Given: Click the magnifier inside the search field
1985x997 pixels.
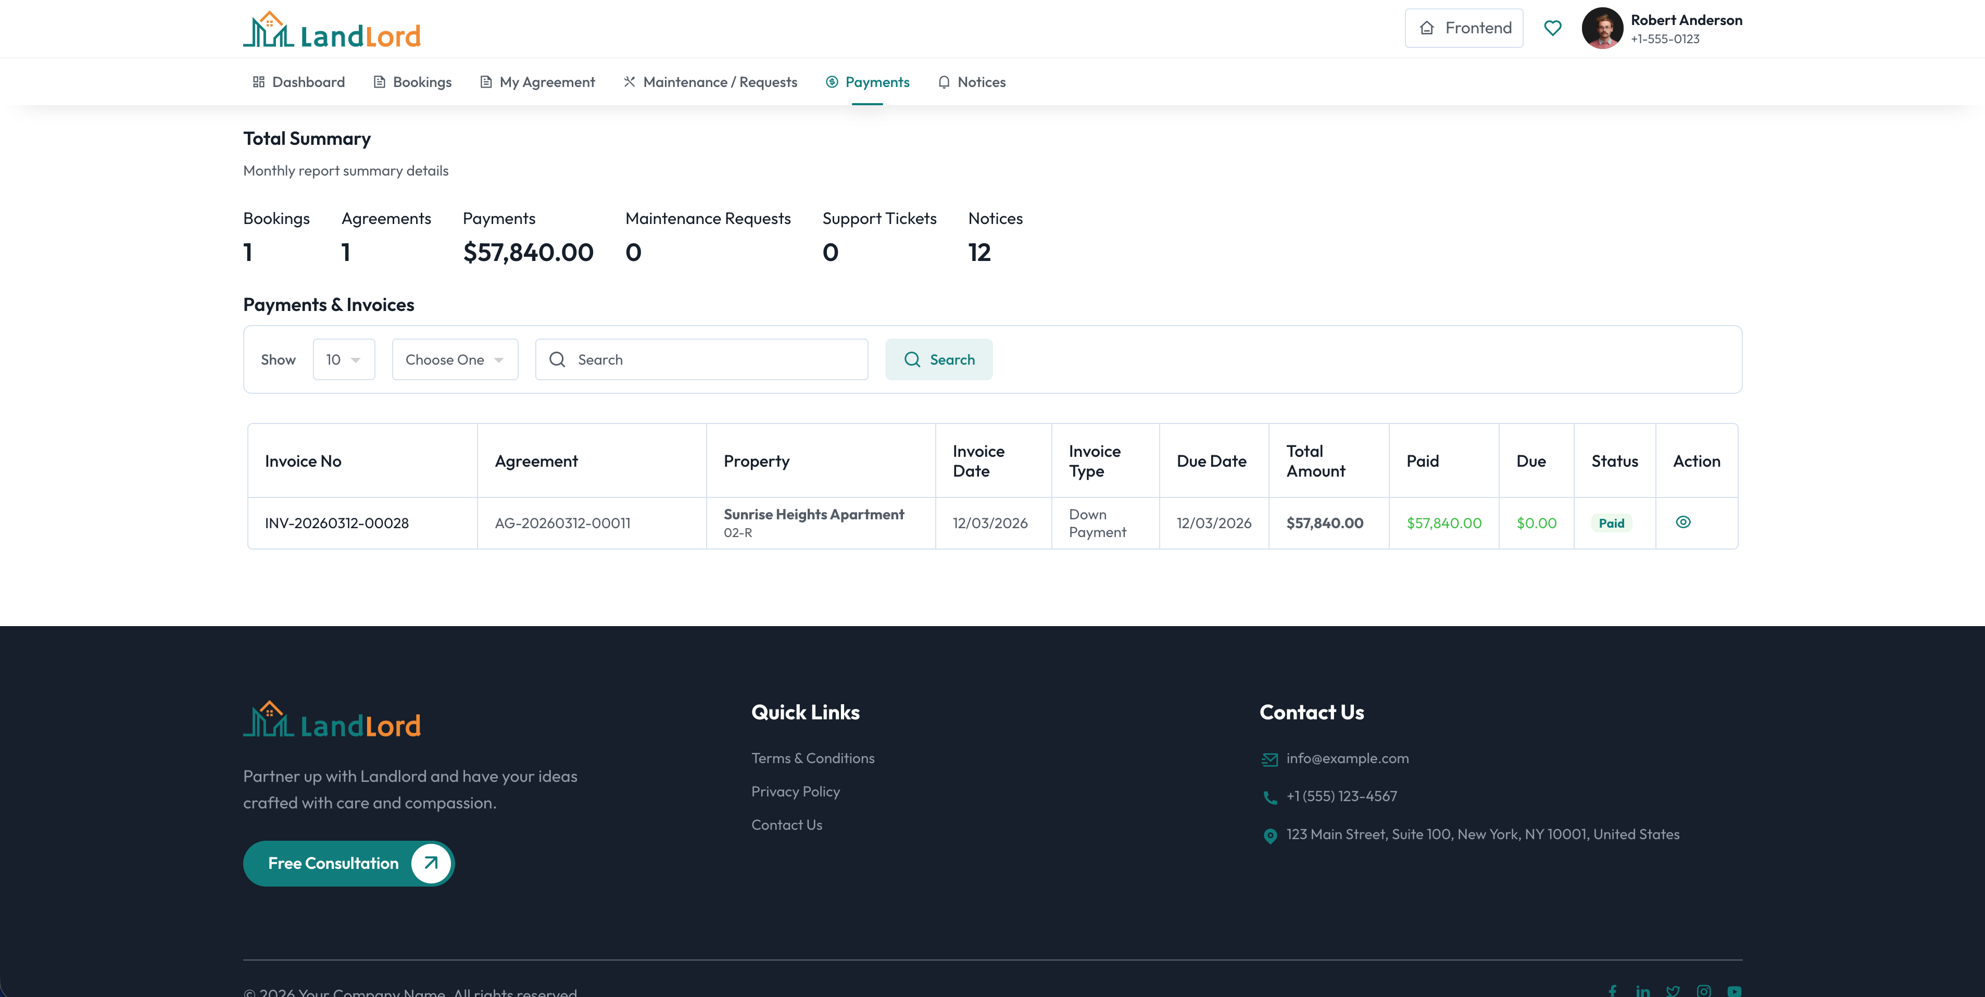Looking at the screenshot, I should tap(557, 359).
